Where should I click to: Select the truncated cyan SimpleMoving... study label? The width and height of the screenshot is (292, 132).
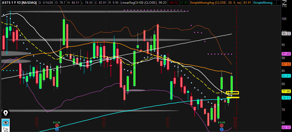pos(264,3)
